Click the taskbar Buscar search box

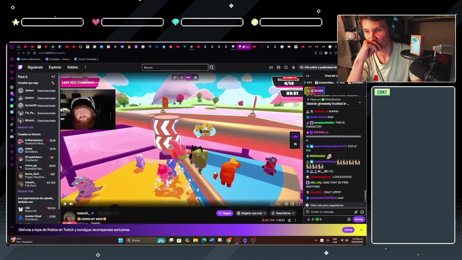(146, 240)
